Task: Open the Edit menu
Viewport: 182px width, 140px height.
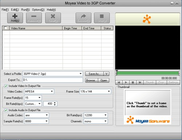Action: [15, 10]
